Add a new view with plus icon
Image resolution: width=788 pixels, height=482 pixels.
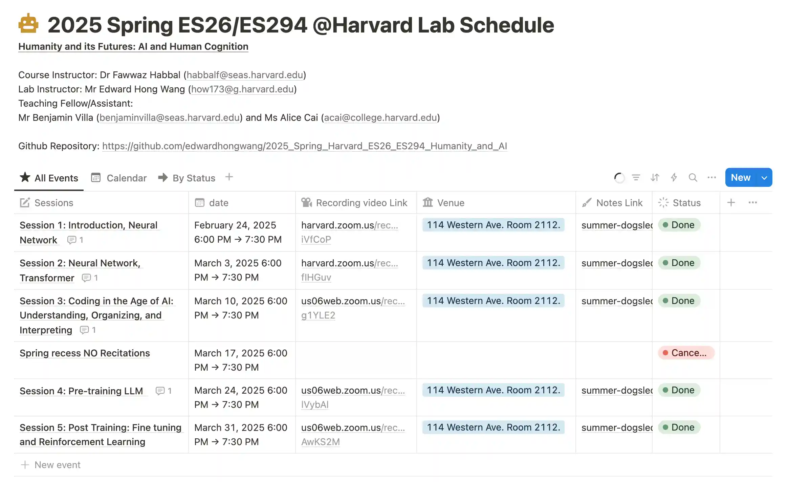point(229,177)
